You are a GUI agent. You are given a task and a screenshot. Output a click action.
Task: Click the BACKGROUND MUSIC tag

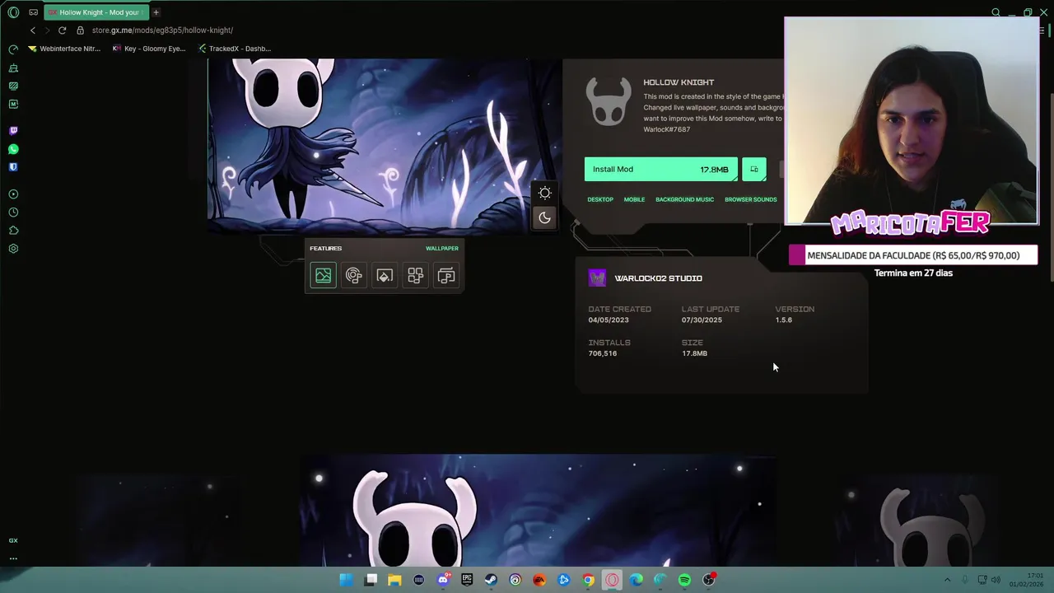pyautogui.click(x=684, y=199)
